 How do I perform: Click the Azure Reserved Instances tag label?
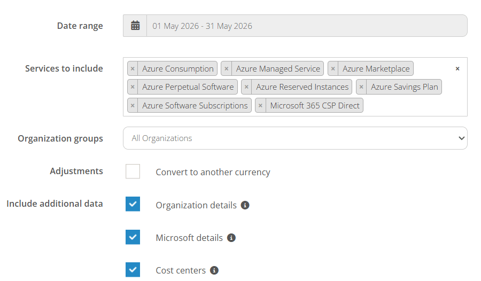coord(302,87)
